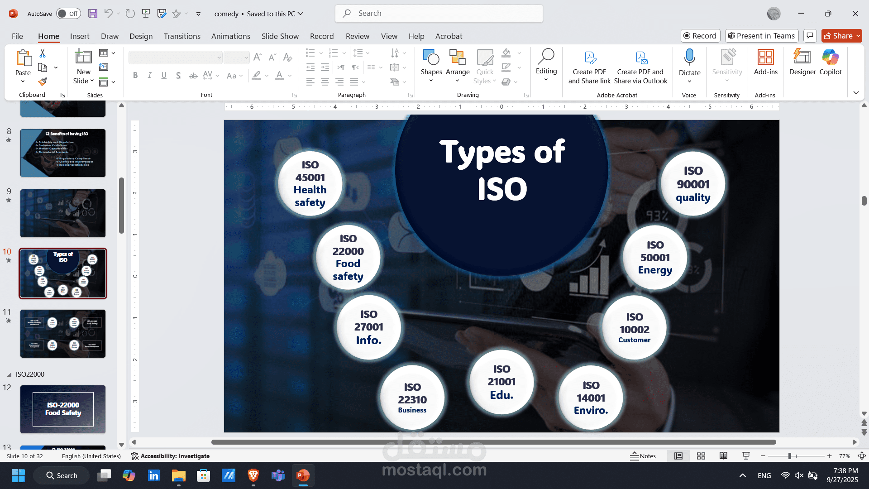Open the text highlight color picker
This screenshot has width=869, height=489.
tap(256, 76)
